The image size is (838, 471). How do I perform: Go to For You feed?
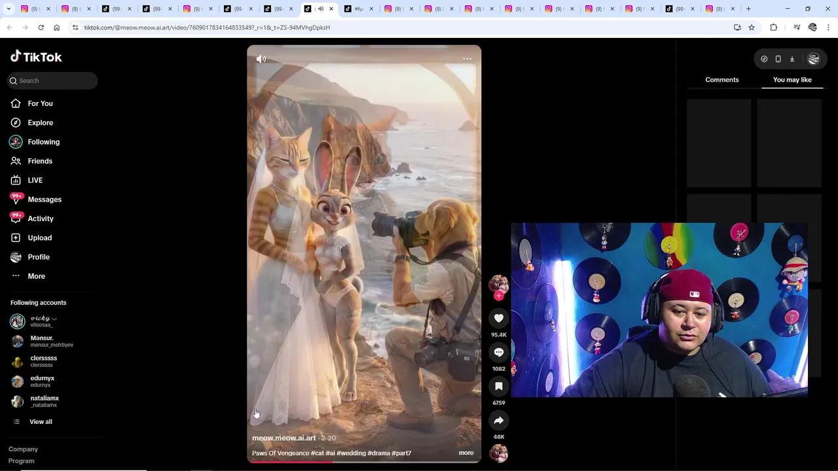coord(40,103)
